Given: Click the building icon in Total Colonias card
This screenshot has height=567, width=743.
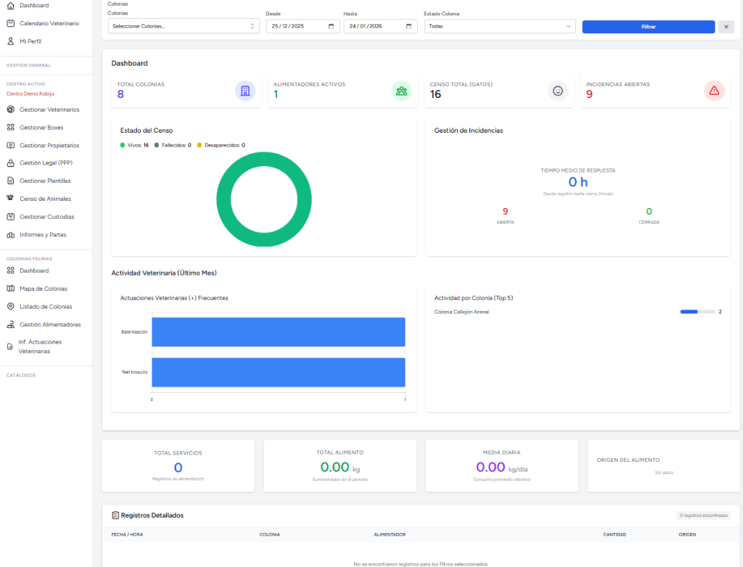Looking at the screenshot, I should pos(245,91).
